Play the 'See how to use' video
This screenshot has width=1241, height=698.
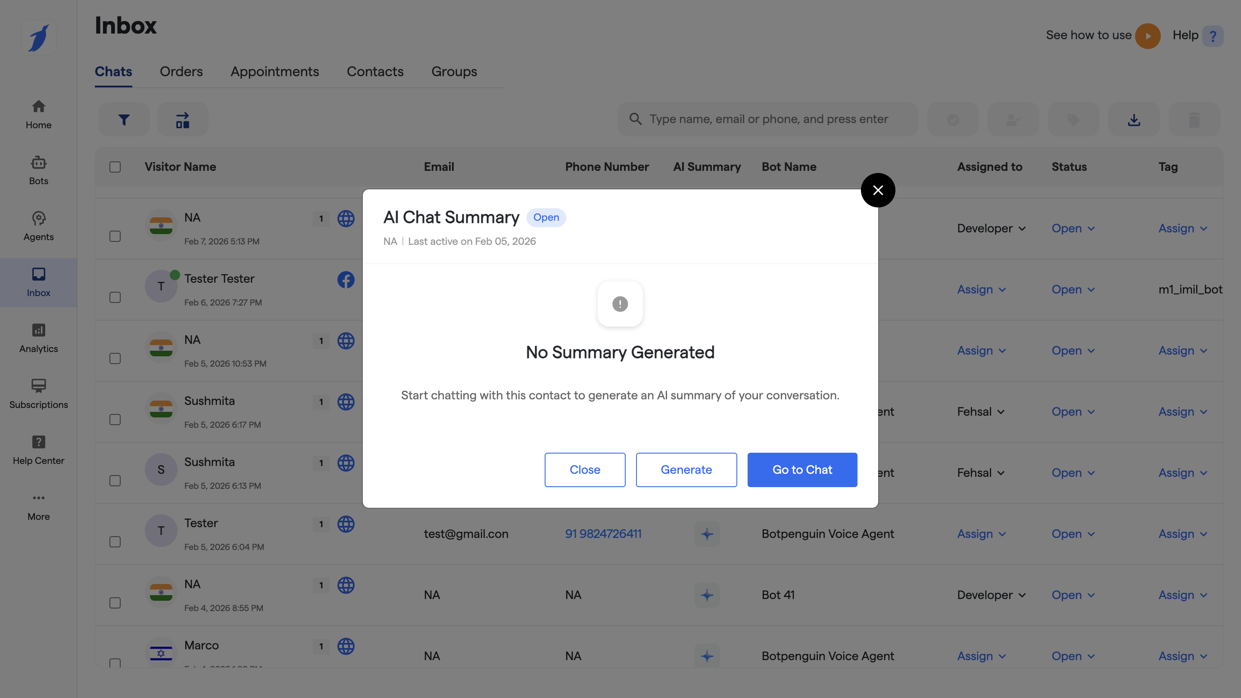(1147, 36)
